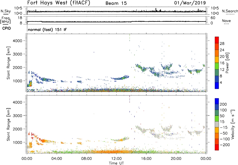
Task: Click the gray velocity scatter near 18:30
Action: coord(167,128)
